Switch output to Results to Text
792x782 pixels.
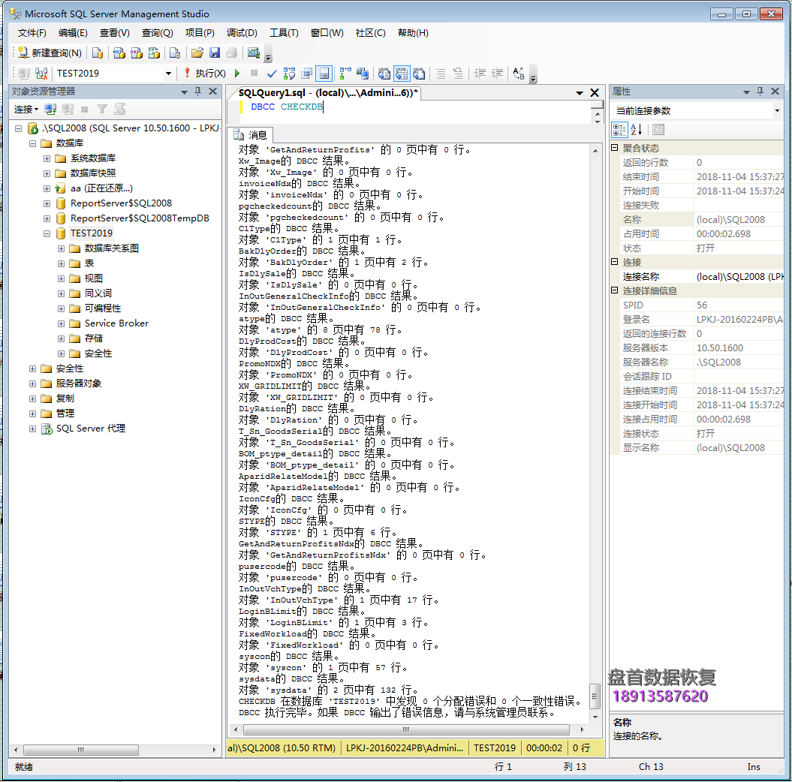[384, 74]
